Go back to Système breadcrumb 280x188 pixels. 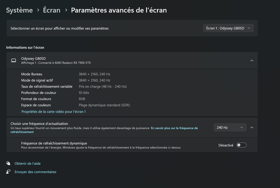[19, 10]
